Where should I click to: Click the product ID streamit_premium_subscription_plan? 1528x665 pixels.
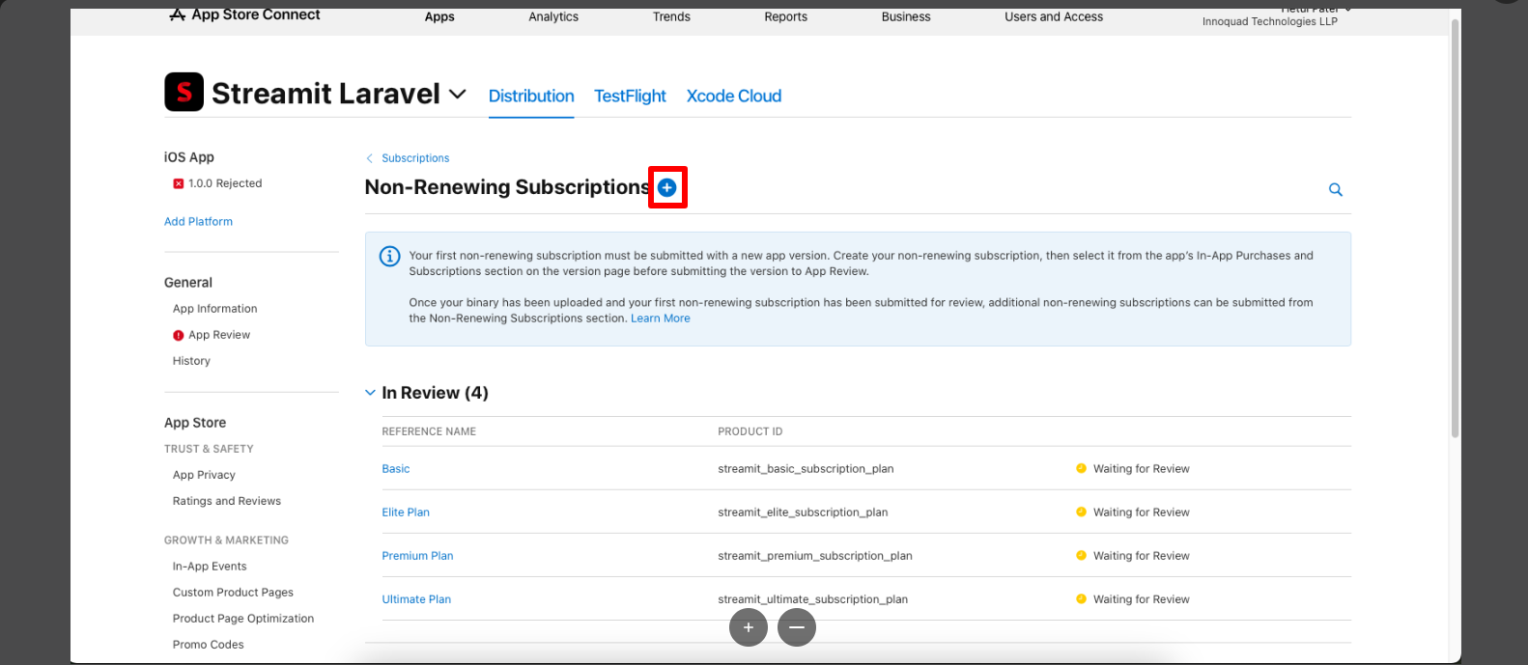pyautogui.click(x=815, y=556)
